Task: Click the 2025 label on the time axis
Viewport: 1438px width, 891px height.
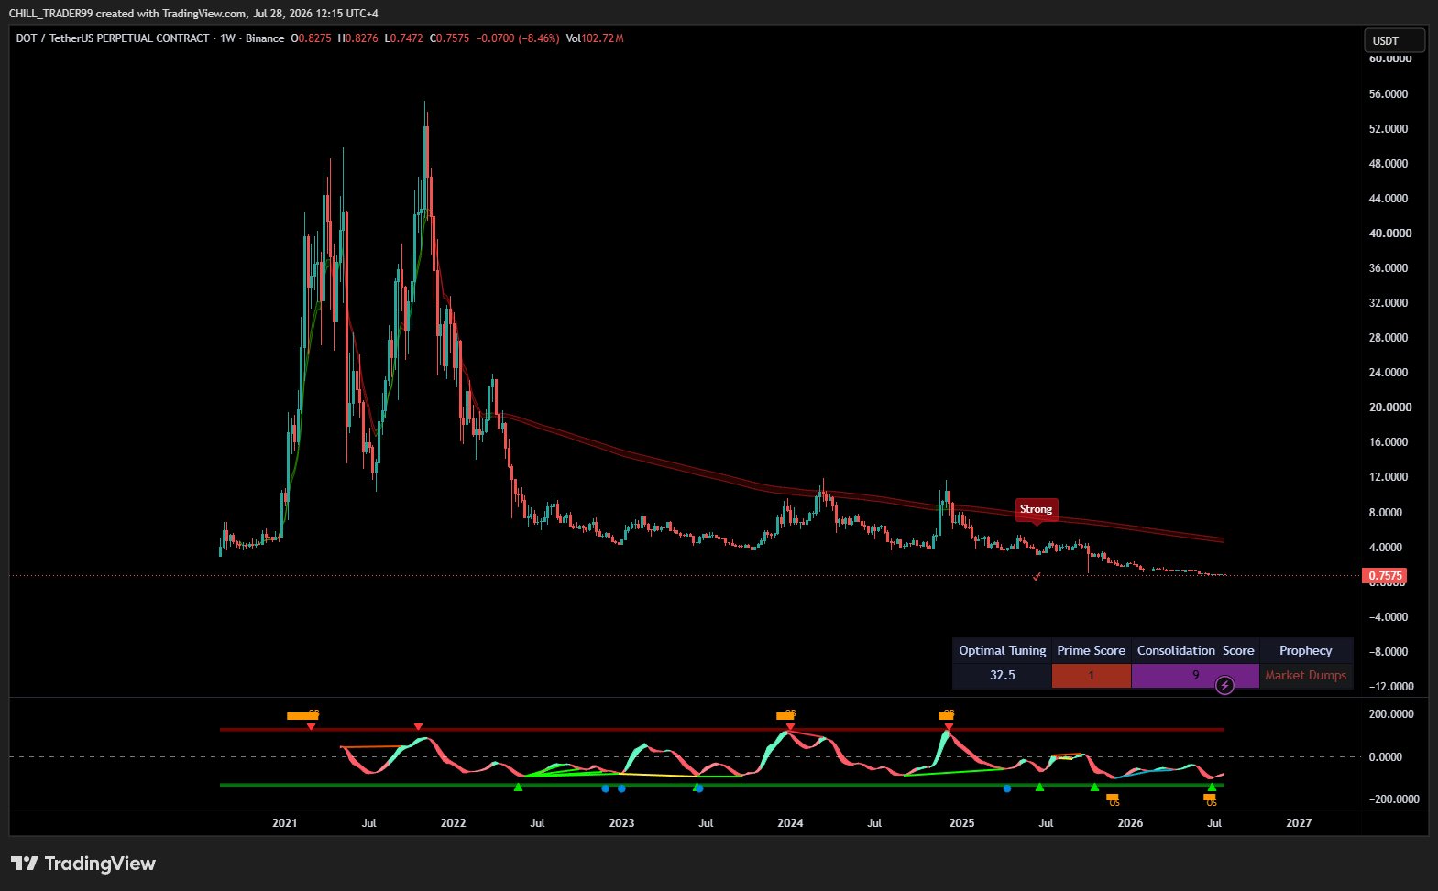Action: pos(961,823)
